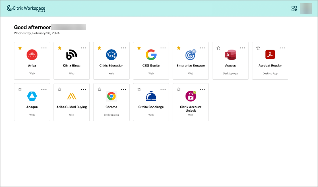Click the Anaqua label text
318x187 pixels.
point(32,107)
